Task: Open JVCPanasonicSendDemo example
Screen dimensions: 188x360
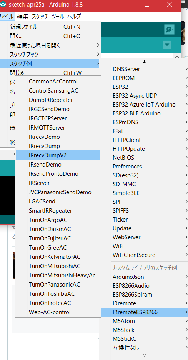Action: pos(58,192)
